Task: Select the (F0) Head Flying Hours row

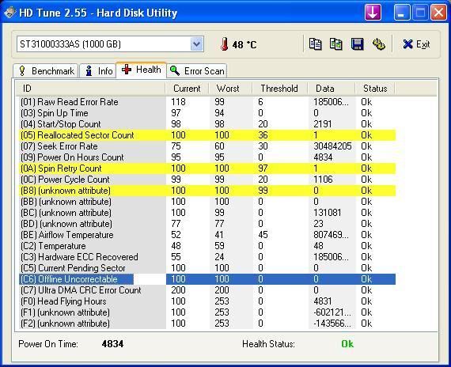Action: pyautogui.click(x=207, y=301)
